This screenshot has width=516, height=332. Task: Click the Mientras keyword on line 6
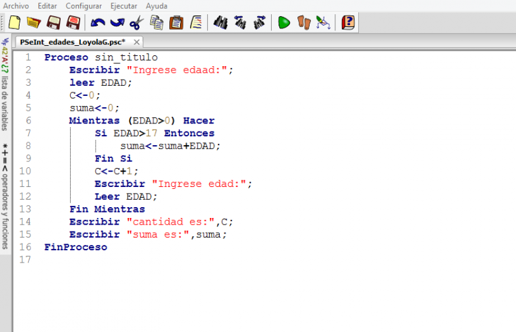click(x=94, y=121)
